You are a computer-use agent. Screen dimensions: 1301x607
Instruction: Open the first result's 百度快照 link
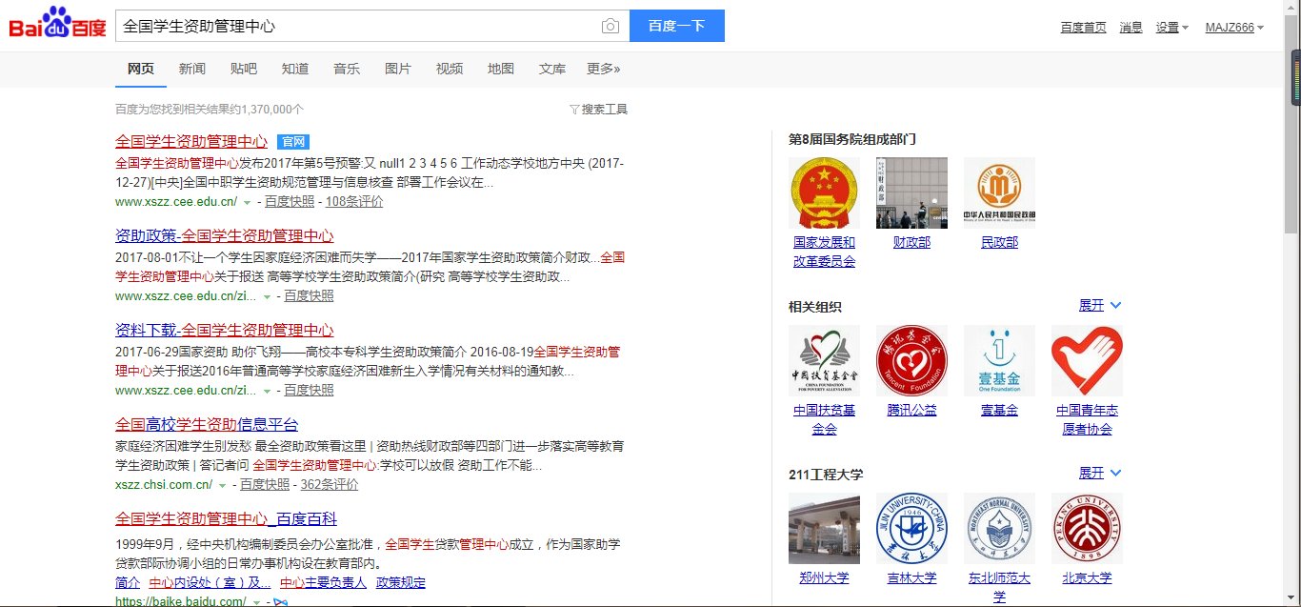point(289,201)
